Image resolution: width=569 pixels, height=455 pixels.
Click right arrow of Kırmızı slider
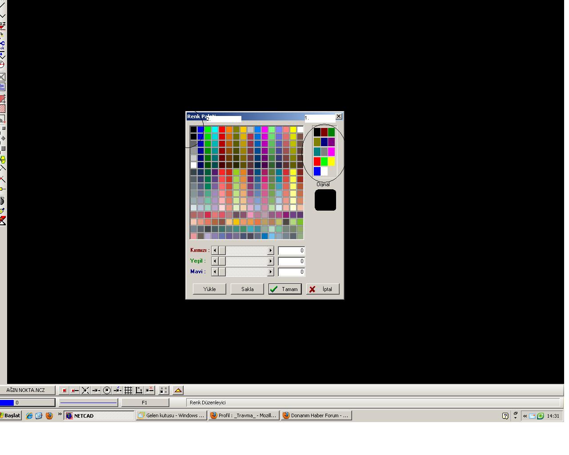270,251
